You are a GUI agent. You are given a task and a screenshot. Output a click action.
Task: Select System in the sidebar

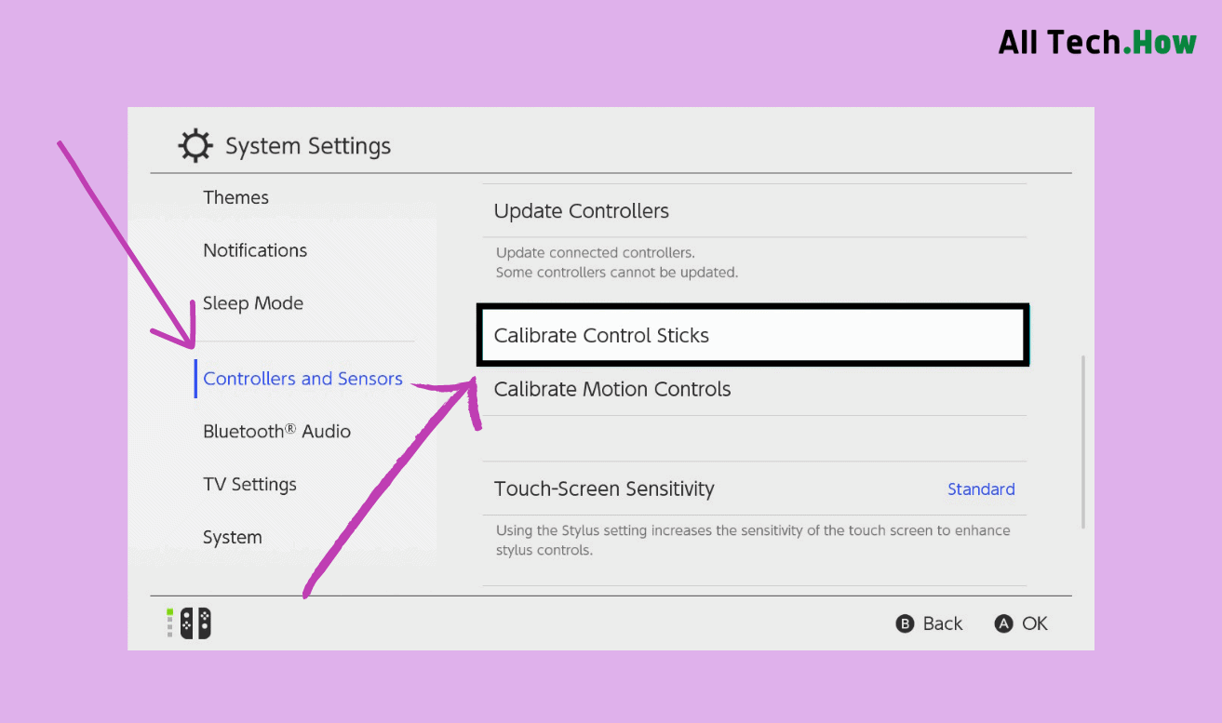tap(233, 537)
